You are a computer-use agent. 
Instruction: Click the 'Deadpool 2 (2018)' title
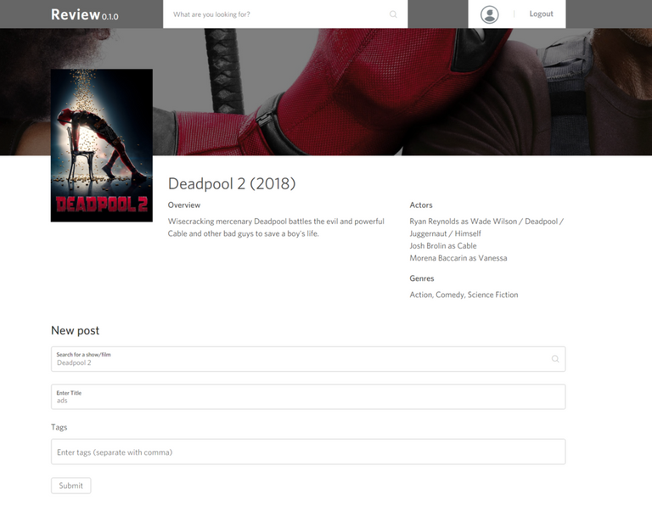[x=232, y=183]
